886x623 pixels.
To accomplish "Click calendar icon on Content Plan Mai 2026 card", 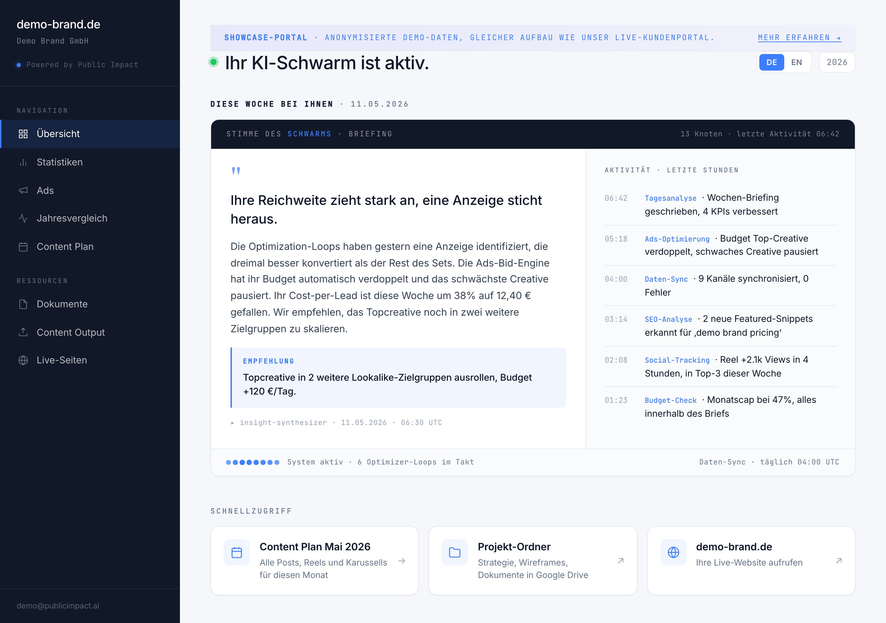I will click(x=236, y=552).
